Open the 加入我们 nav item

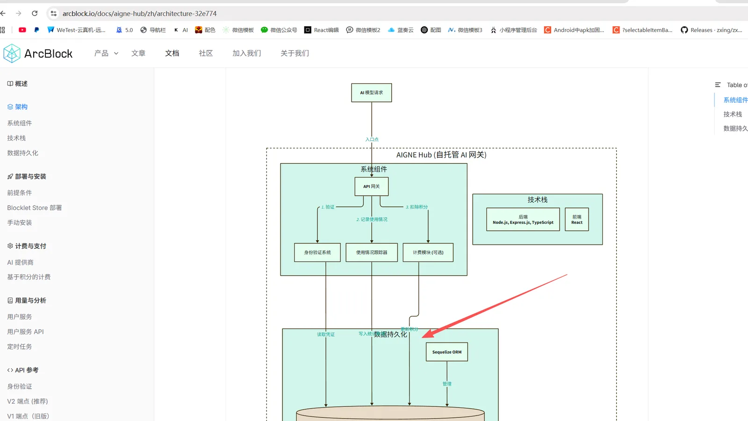[x=247, y=53]
